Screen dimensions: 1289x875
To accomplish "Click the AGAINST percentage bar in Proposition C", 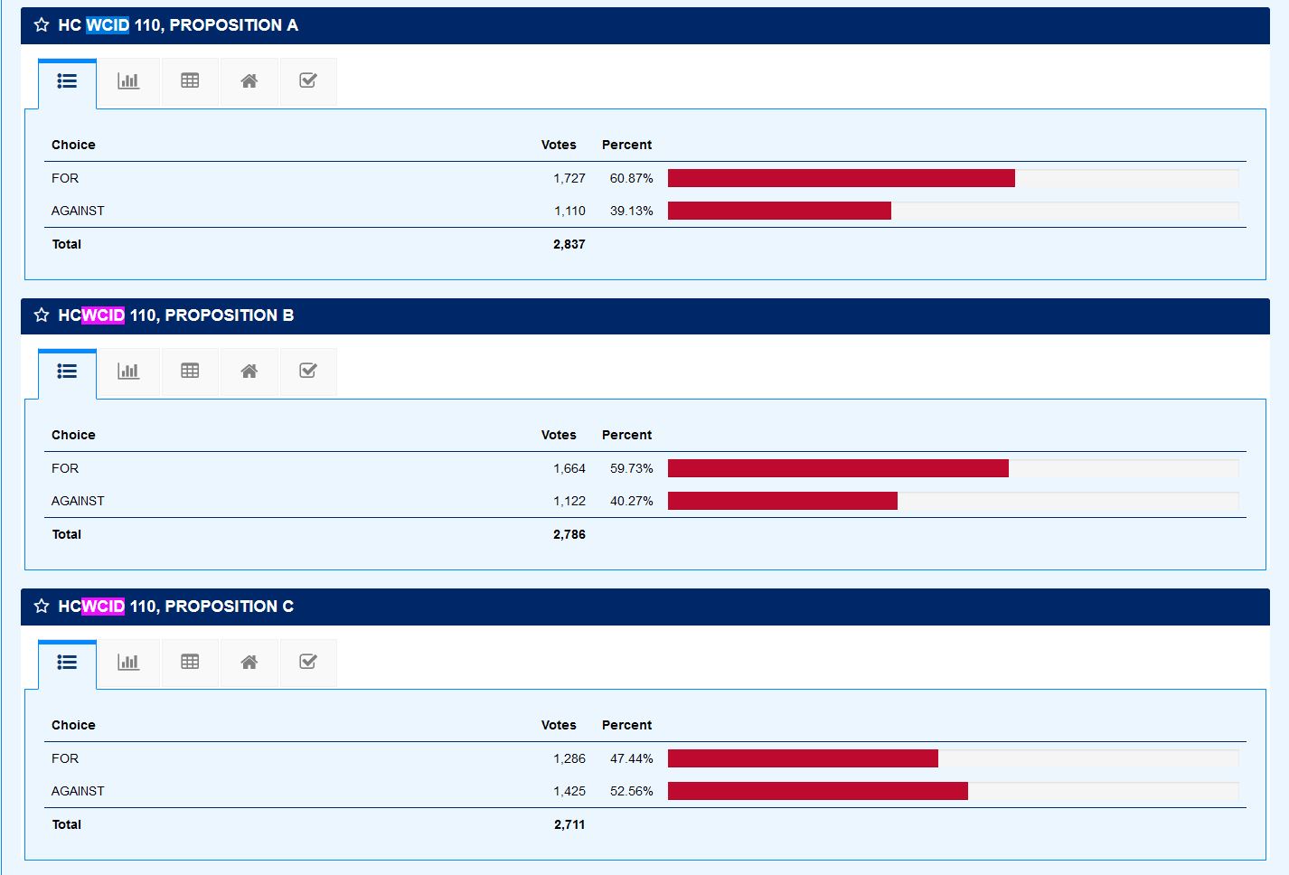I will pyautogui.click(x=817, y=791).
